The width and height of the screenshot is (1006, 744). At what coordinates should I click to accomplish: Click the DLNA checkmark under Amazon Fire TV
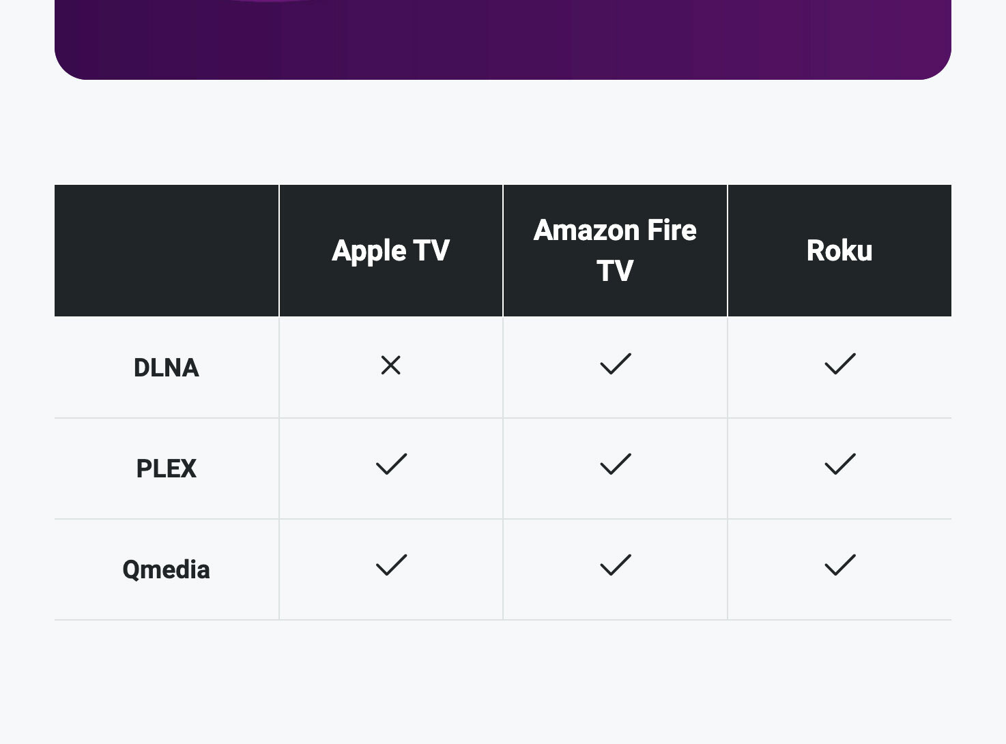[x=615, y=364]
